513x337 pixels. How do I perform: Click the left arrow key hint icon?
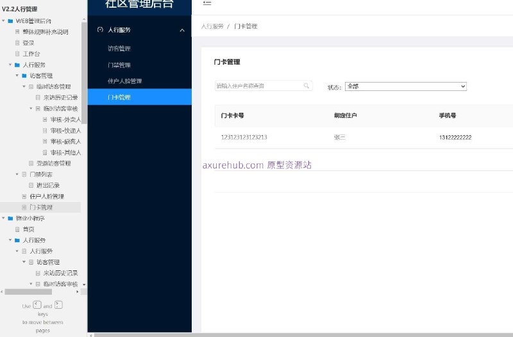pyautogui.click(x=37, y=305)
